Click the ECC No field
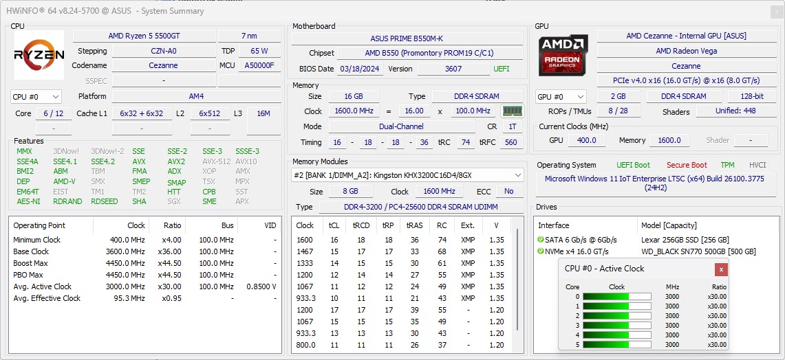Screen dimensions: 785x360 (x=509, y=192)
